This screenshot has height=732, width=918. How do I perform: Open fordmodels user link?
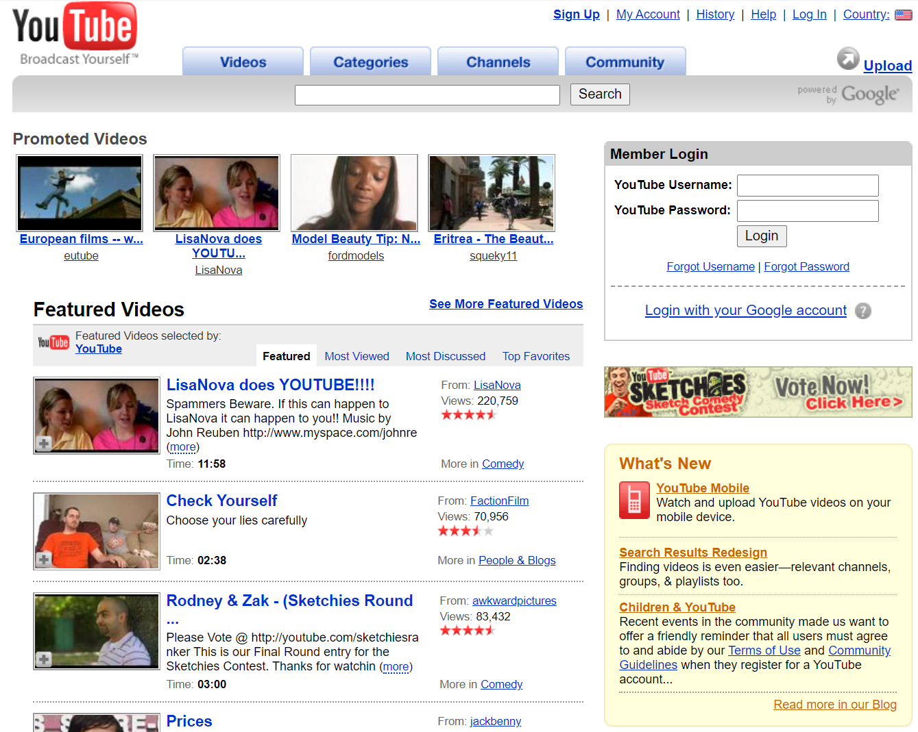(356, 256)
